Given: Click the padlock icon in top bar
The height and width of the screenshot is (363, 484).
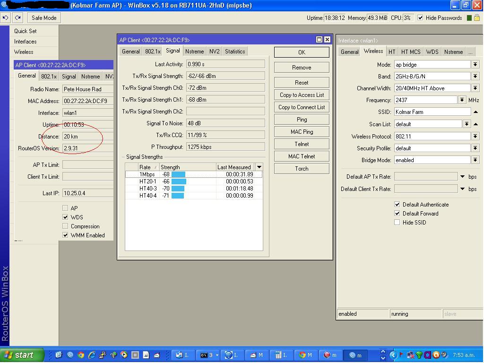Looking at the screenshot, I should (x=477, y=18).
